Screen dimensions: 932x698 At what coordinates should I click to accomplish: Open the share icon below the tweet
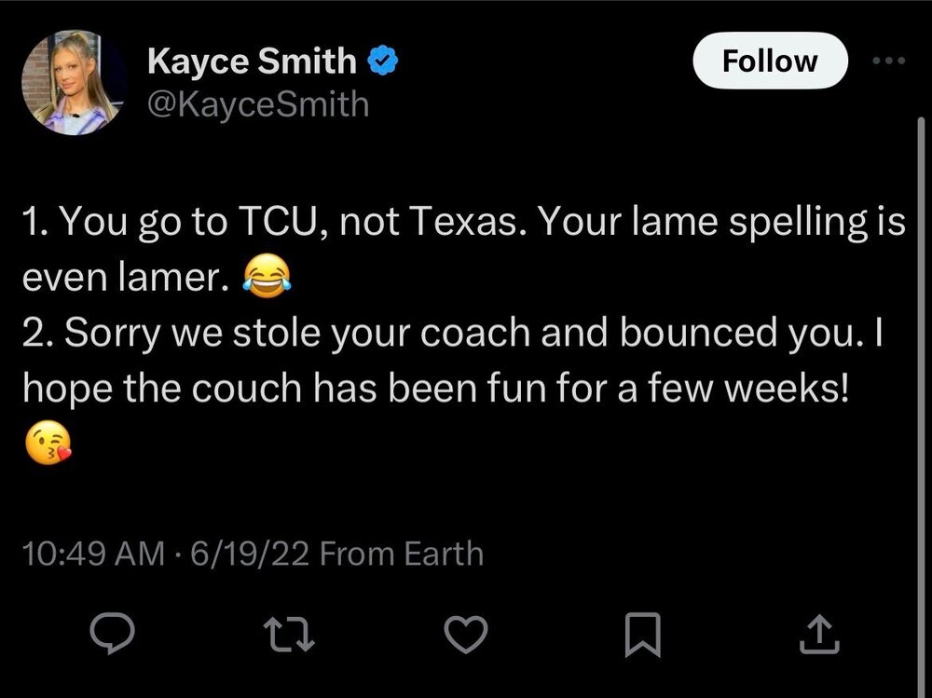pyautogui.click(x=819, y=636)
